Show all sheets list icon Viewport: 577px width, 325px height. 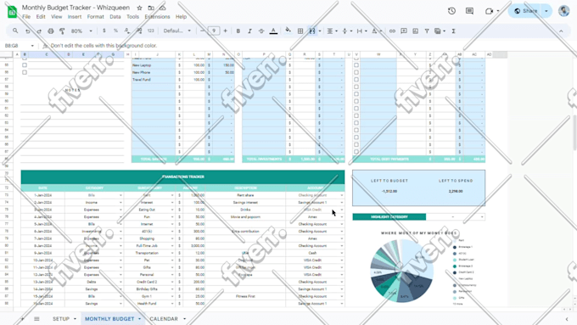pos(36,319)
